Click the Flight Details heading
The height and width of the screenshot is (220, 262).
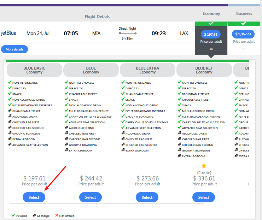coord(97,17)
